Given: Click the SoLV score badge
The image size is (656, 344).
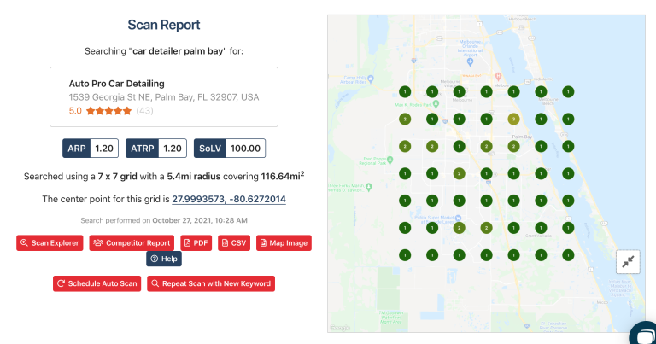Looking at the screenshot, I should [x=230, y=149].
